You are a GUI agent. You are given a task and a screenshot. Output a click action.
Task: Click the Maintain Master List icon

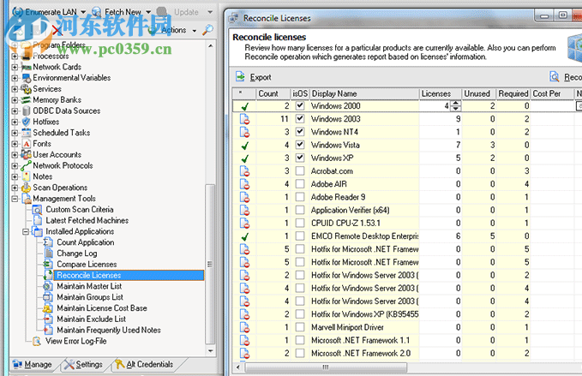[x=48, y=286]
